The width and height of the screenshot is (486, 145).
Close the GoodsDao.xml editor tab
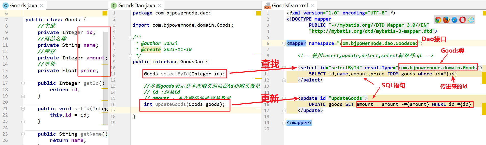(x=312, y=6)
